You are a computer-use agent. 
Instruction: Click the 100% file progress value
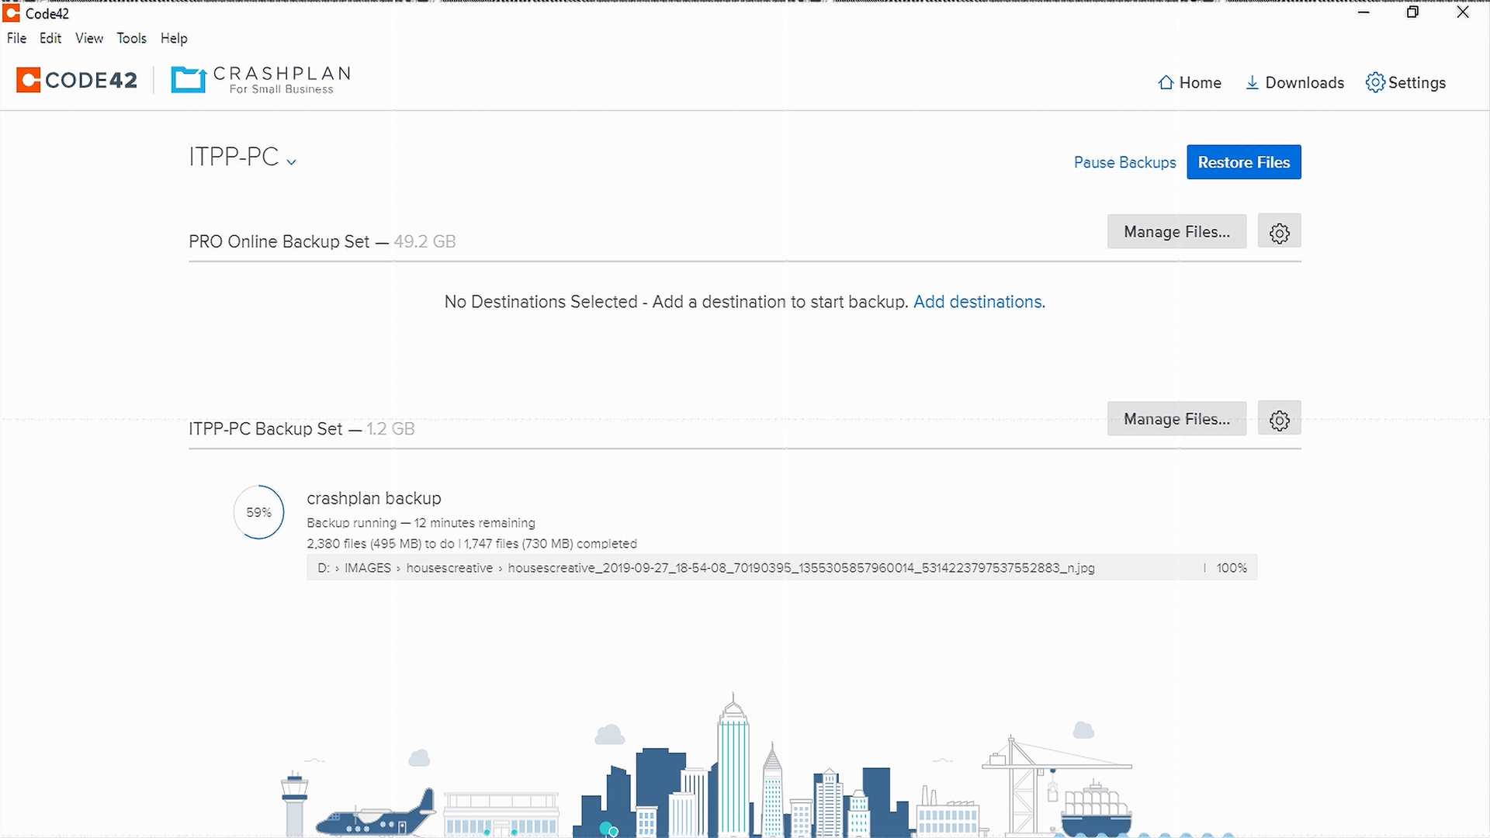1232,568
